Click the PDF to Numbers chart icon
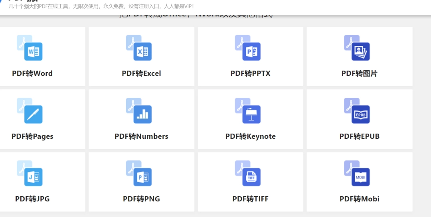Image resolution: width=431 pixels, height=217 pixels. tap(139, 111)
